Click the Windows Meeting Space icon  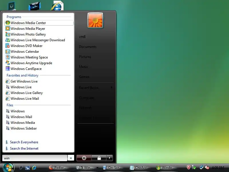[8, 57]
